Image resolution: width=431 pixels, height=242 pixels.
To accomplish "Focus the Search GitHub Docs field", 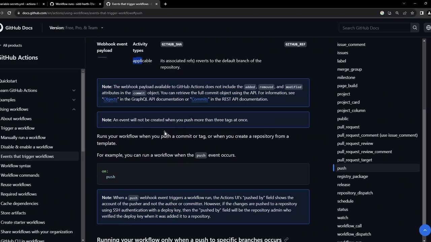I will coord(374,28).
